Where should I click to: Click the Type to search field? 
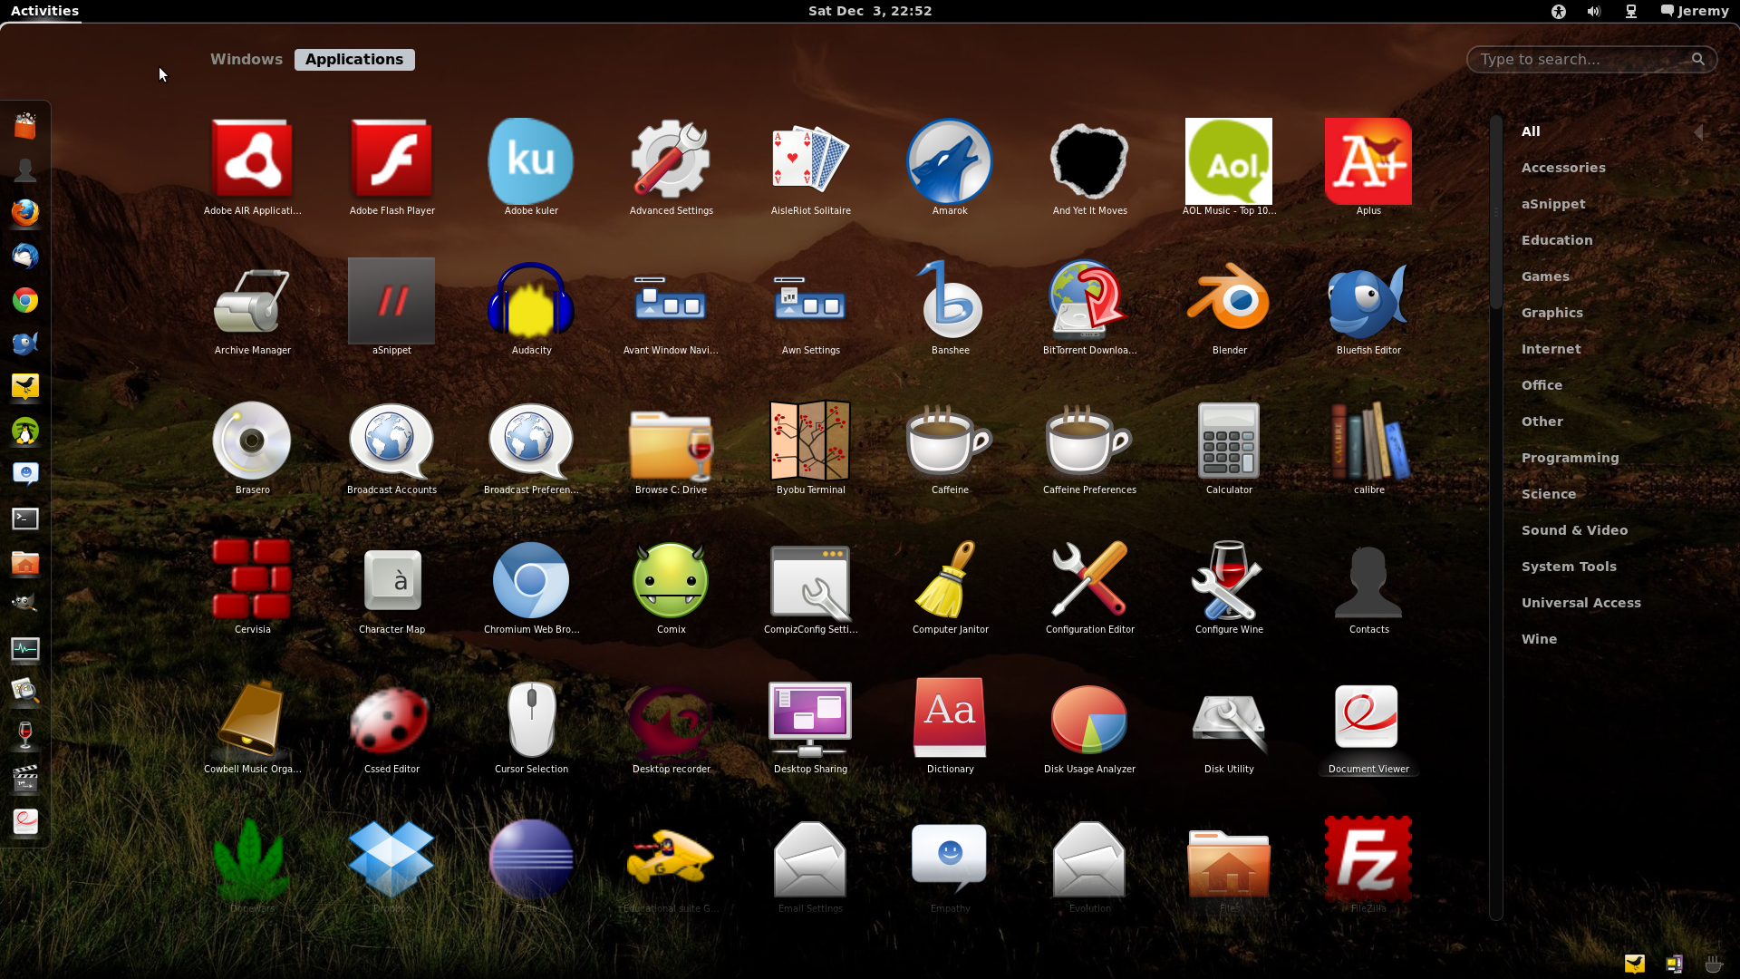click(1581, 60)
